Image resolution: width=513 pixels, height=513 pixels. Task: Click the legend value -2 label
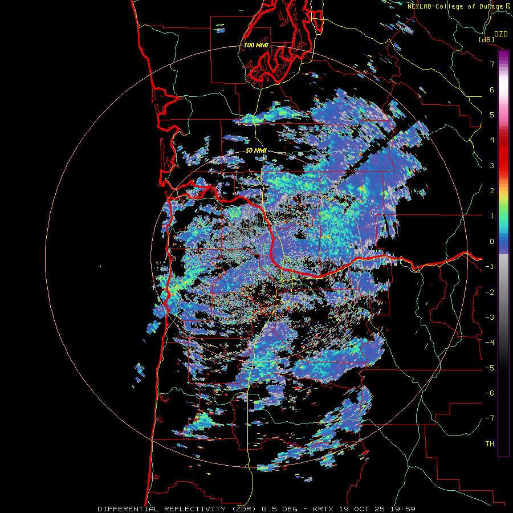click(490, 292)
